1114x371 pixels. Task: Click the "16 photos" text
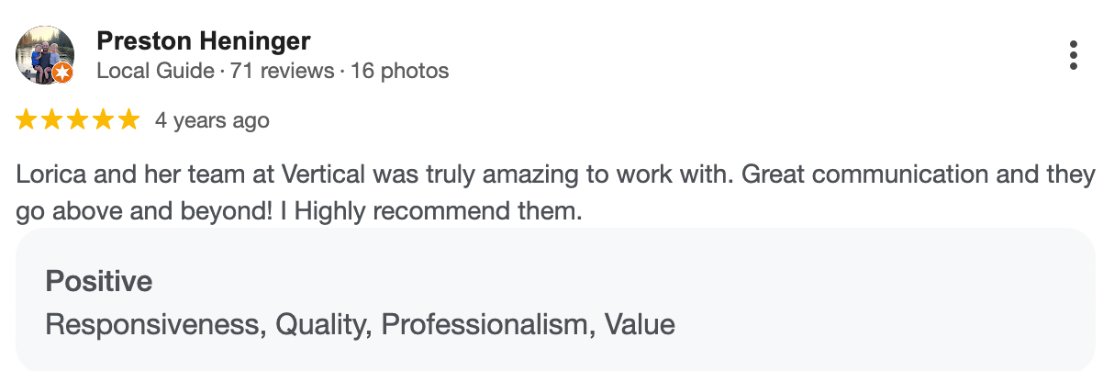tap(399, 71)
